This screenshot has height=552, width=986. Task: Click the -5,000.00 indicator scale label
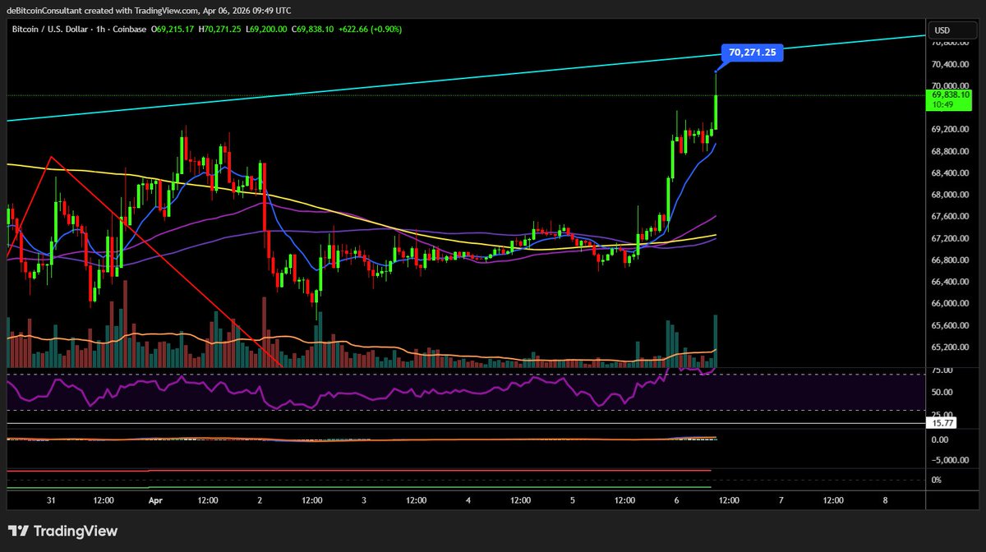point(949,460)
